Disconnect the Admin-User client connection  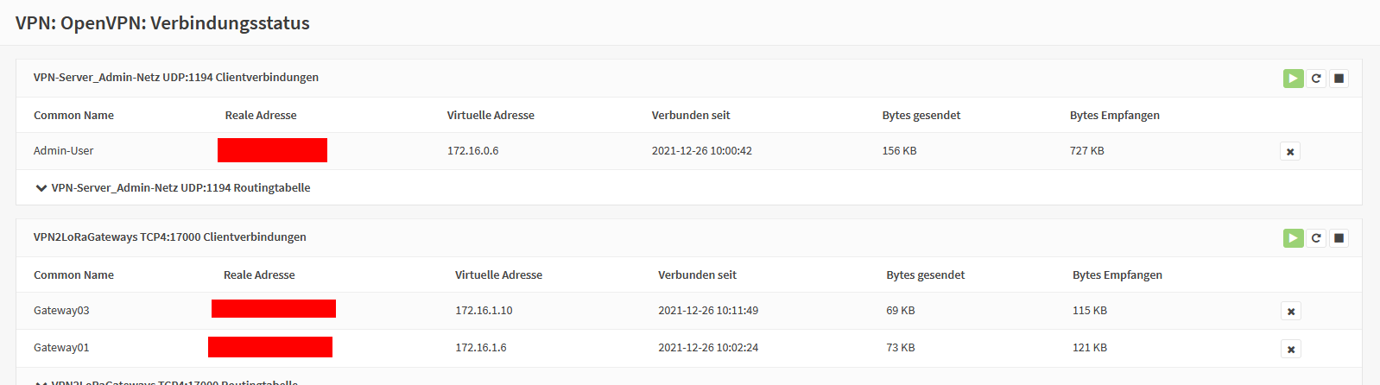[x=1290, y=152]
